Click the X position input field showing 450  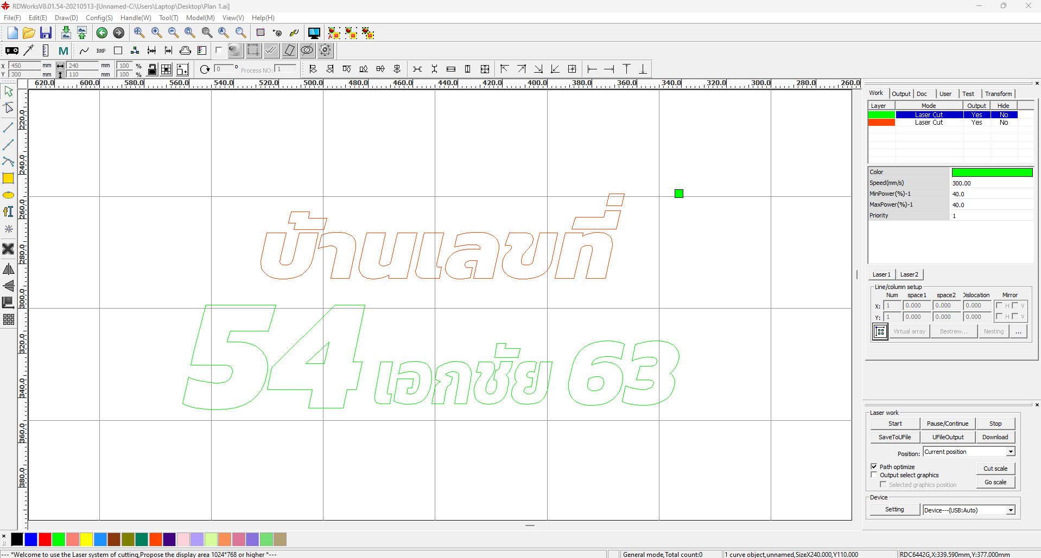25,66
